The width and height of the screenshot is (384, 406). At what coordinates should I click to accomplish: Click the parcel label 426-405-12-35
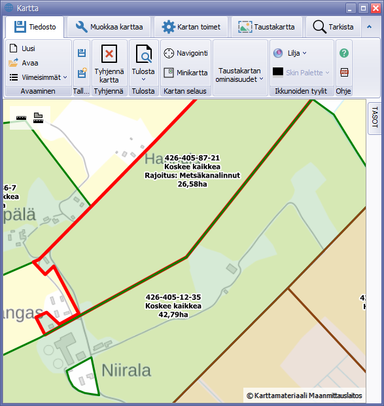point(173,297)
